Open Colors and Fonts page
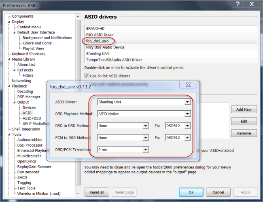 coord(37,43)
